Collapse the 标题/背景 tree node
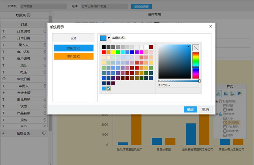Viewport: 254px width, 165px height. click(217, 102)
